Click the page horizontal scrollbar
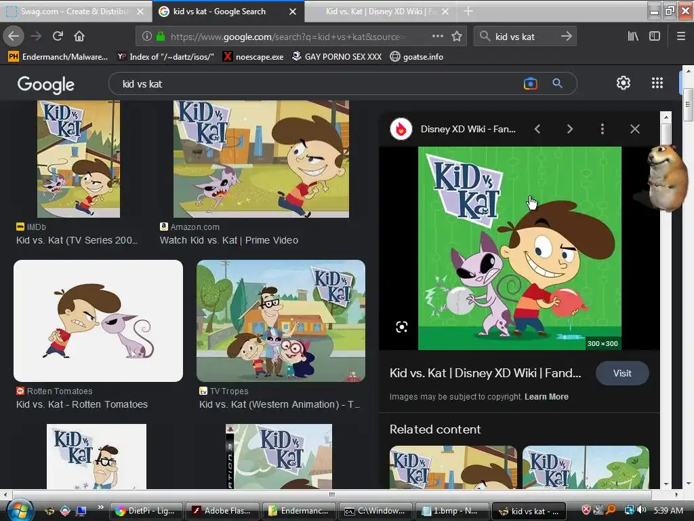 coord(331,495)
